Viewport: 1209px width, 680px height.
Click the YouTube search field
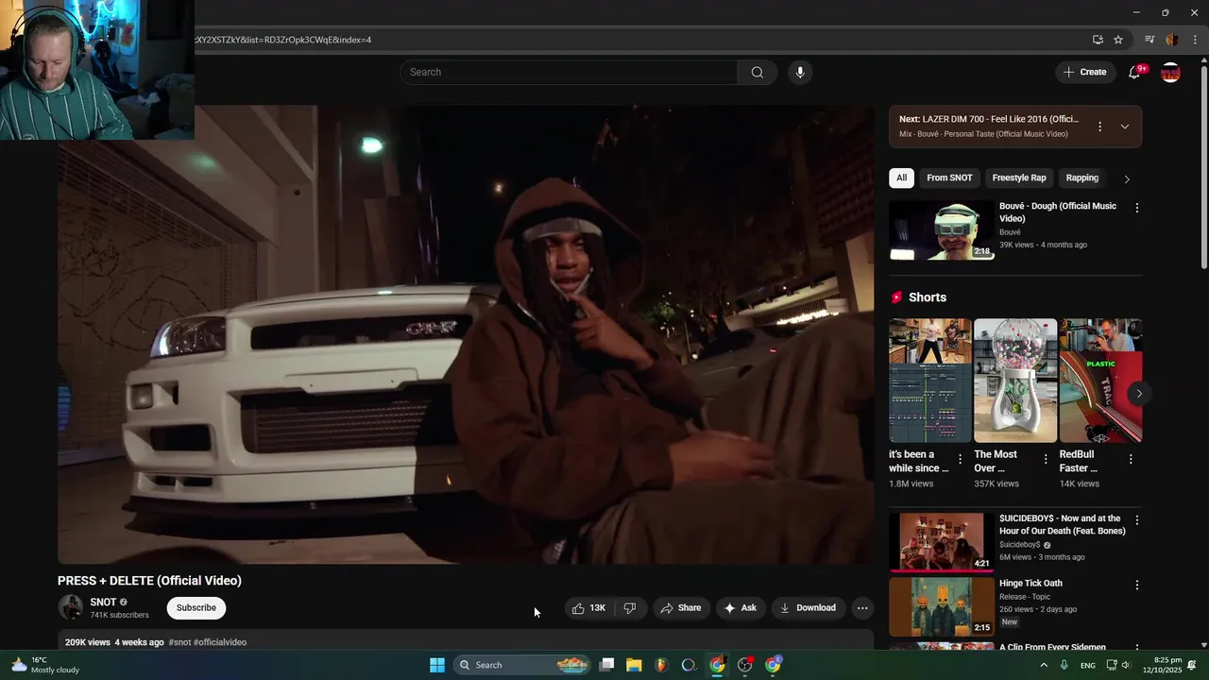(x=569, y=73)
